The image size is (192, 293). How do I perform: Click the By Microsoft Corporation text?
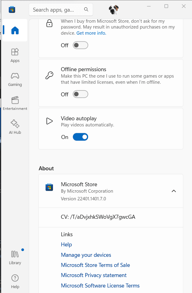87,191
